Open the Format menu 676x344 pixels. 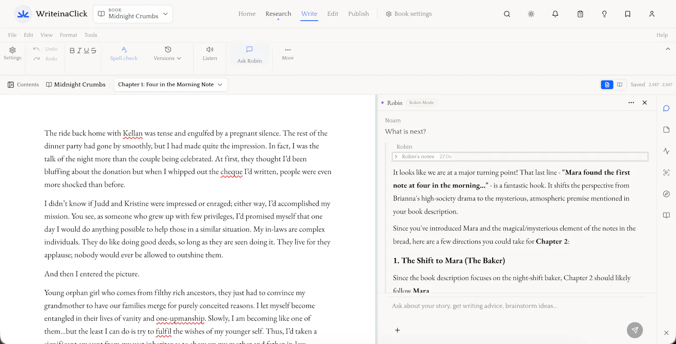68,35
